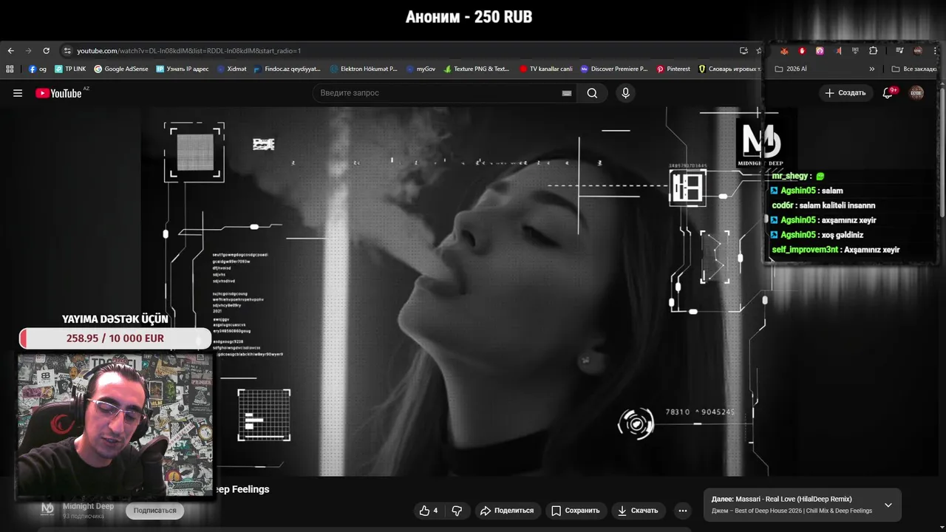
Task: Open site information icon in address bar
Action: (x=67, y=51)
